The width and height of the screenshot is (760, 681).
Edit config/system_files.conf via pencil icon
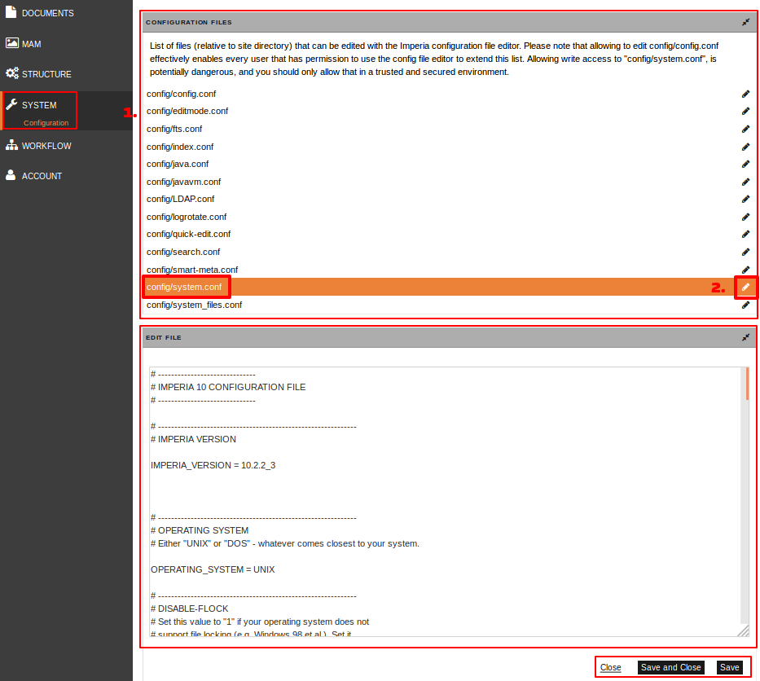click(745, 305)
